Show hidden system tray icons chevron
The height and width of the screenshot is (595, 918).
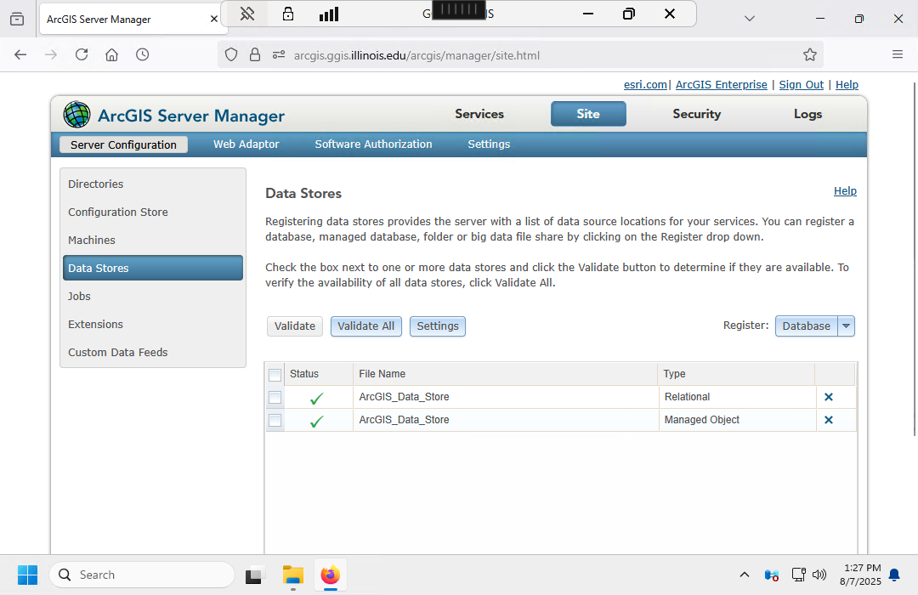coord(745,575)
